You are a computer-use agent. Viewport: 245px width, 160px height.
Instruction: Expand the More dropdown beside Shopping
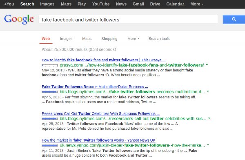133,39
